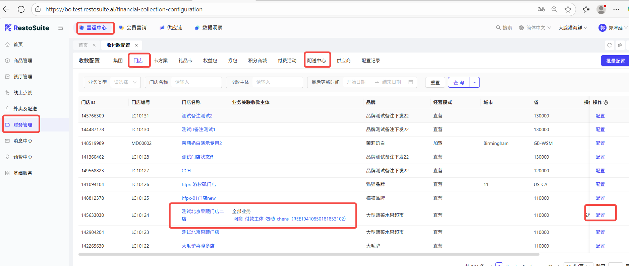Open browser zoom out magnifier icon
The image size is (629, 266).
click(555, 9)
